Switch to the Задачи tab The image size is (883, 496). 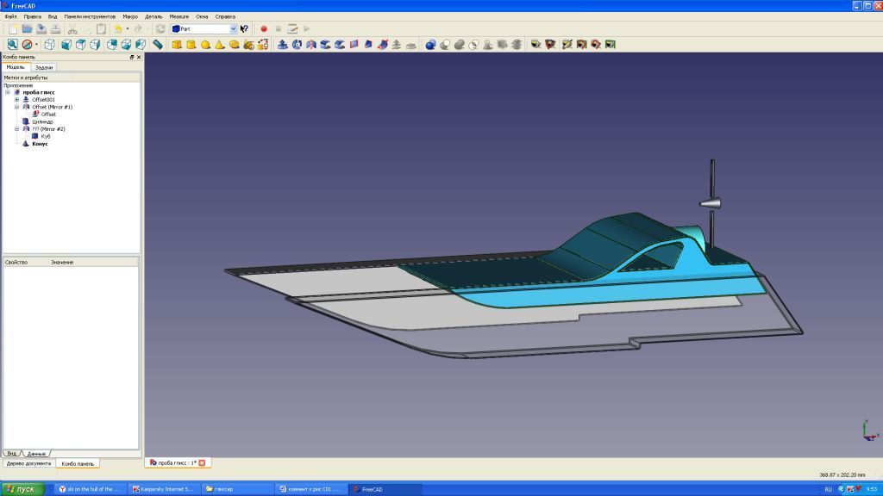pyautogui.click(x=45, y=67)
